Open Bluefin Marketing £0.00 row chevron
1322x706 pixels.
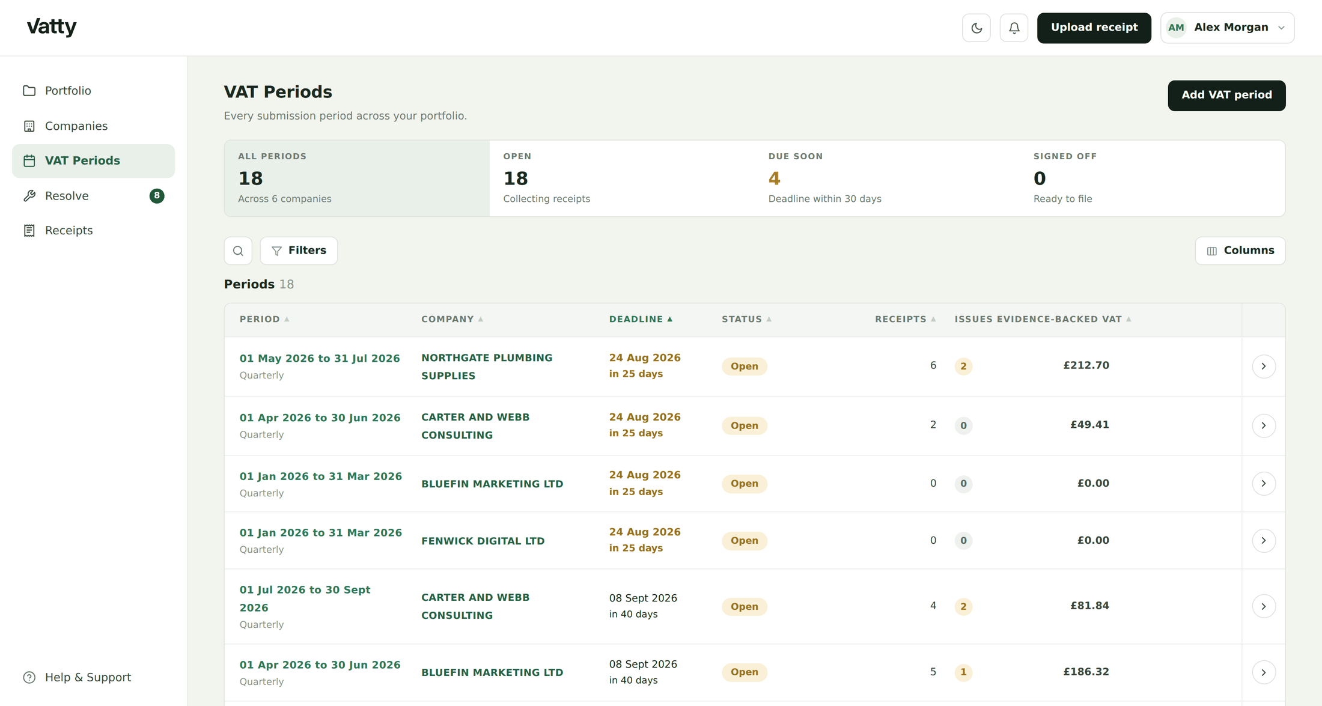pyautogui.click(x=1264, y=484)
